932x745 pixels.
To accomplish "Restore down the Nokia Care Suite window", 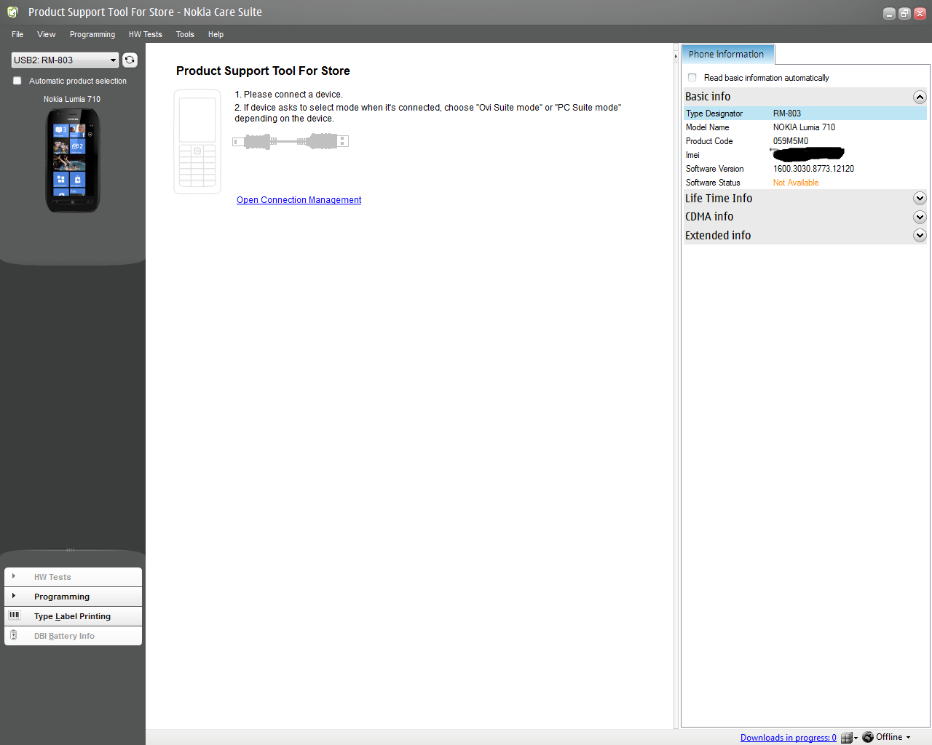I will (x=904, y=13).
